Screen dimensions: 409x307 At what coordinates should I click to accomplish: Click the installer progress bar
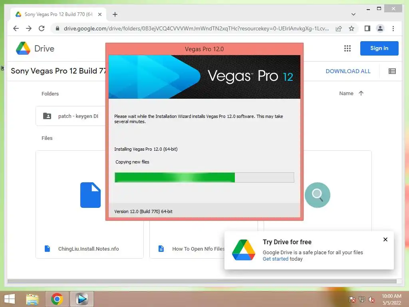pos(204,177)
